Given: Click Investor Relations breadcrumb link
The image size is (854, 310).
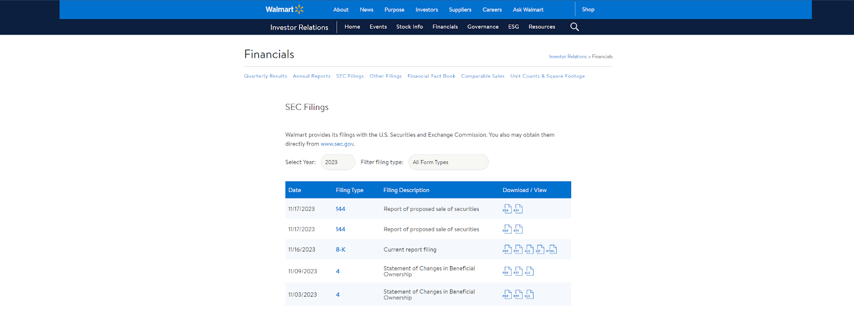Looking at the screenshot, I should pos(567,57).
